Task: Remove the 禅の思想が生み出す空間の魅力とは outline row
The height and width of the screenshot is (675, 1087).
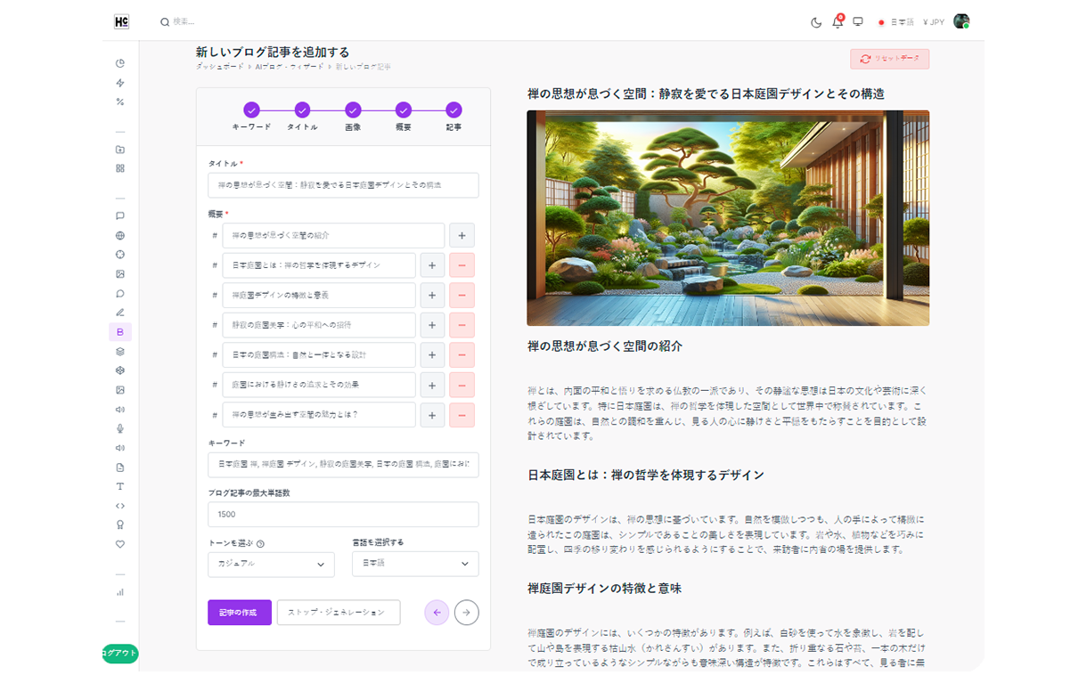Action: point(462,415)
